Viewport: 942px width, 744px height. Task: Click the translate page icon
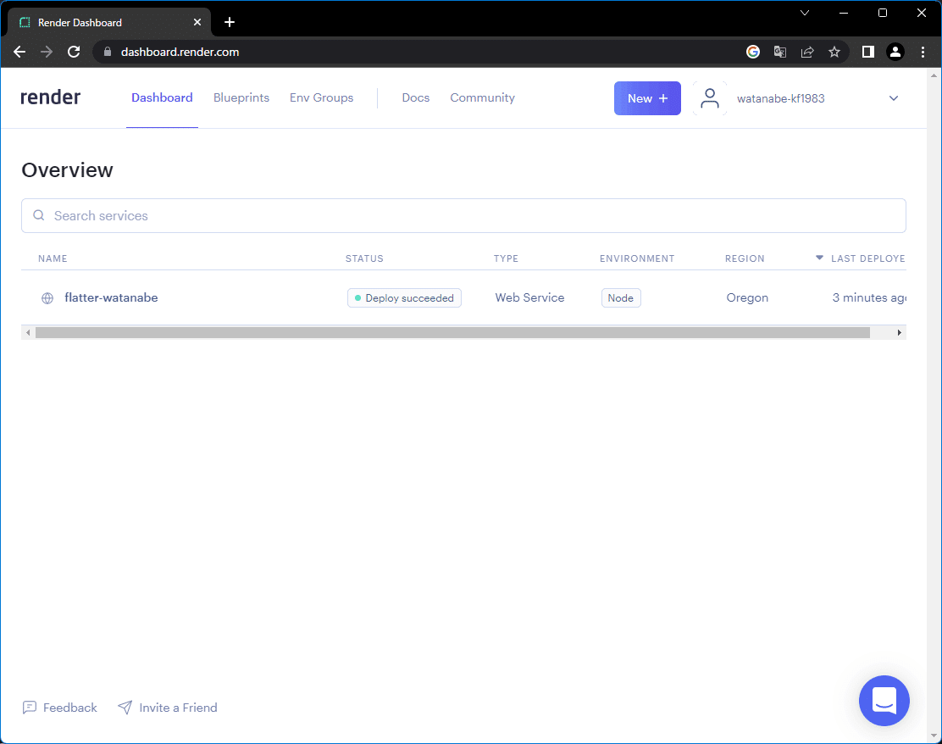click(780, 52)
